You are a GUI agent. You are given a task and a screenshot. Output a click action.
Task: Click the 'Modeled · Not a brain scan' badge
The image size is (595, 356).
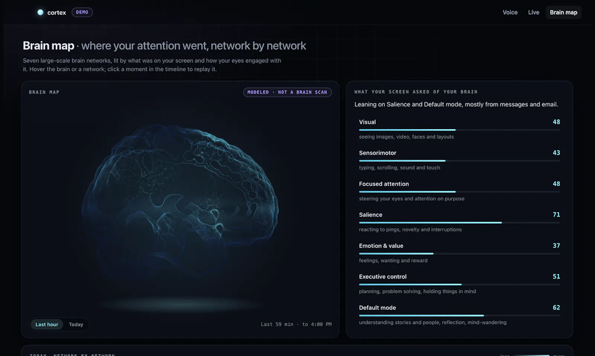287,92
